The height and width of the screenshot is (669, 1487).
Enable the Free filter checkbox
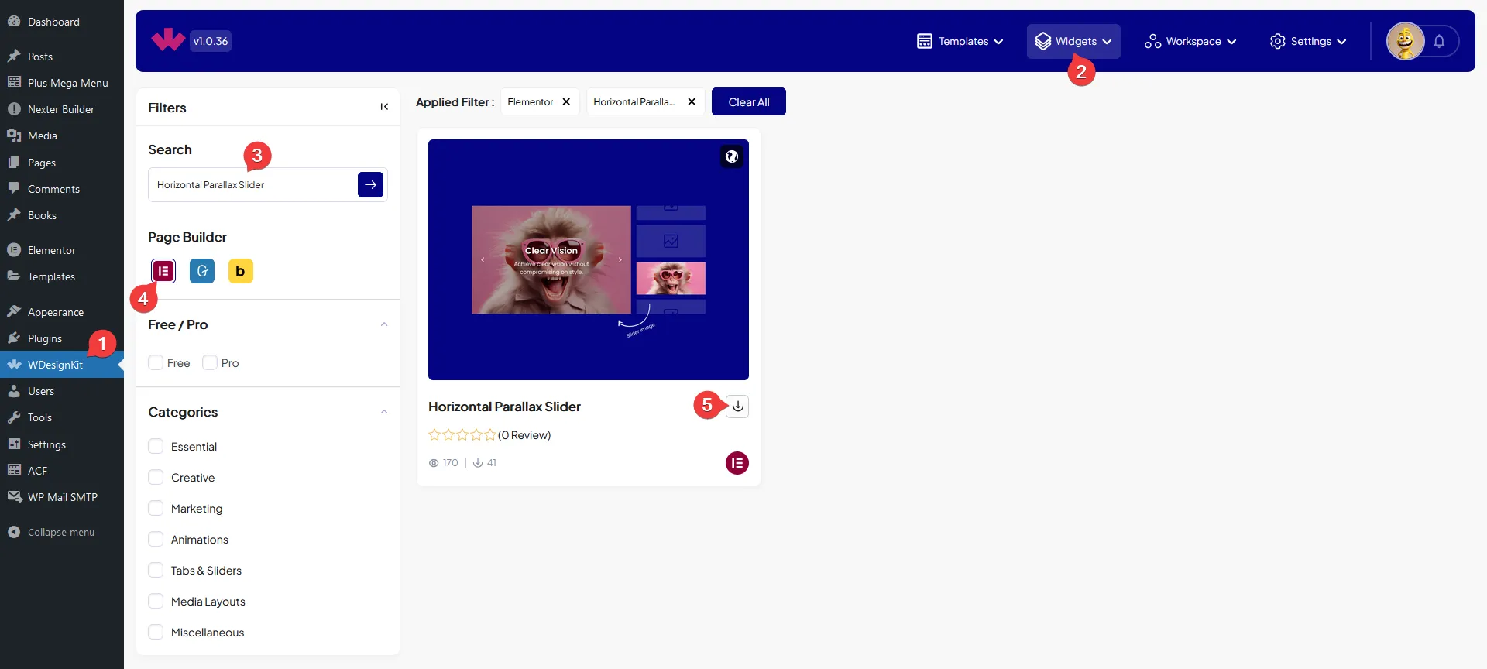pos(156,363)
